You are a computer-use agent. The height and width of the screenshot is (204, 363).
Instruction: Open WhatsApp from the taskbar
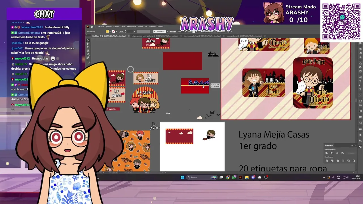point(234,177)
